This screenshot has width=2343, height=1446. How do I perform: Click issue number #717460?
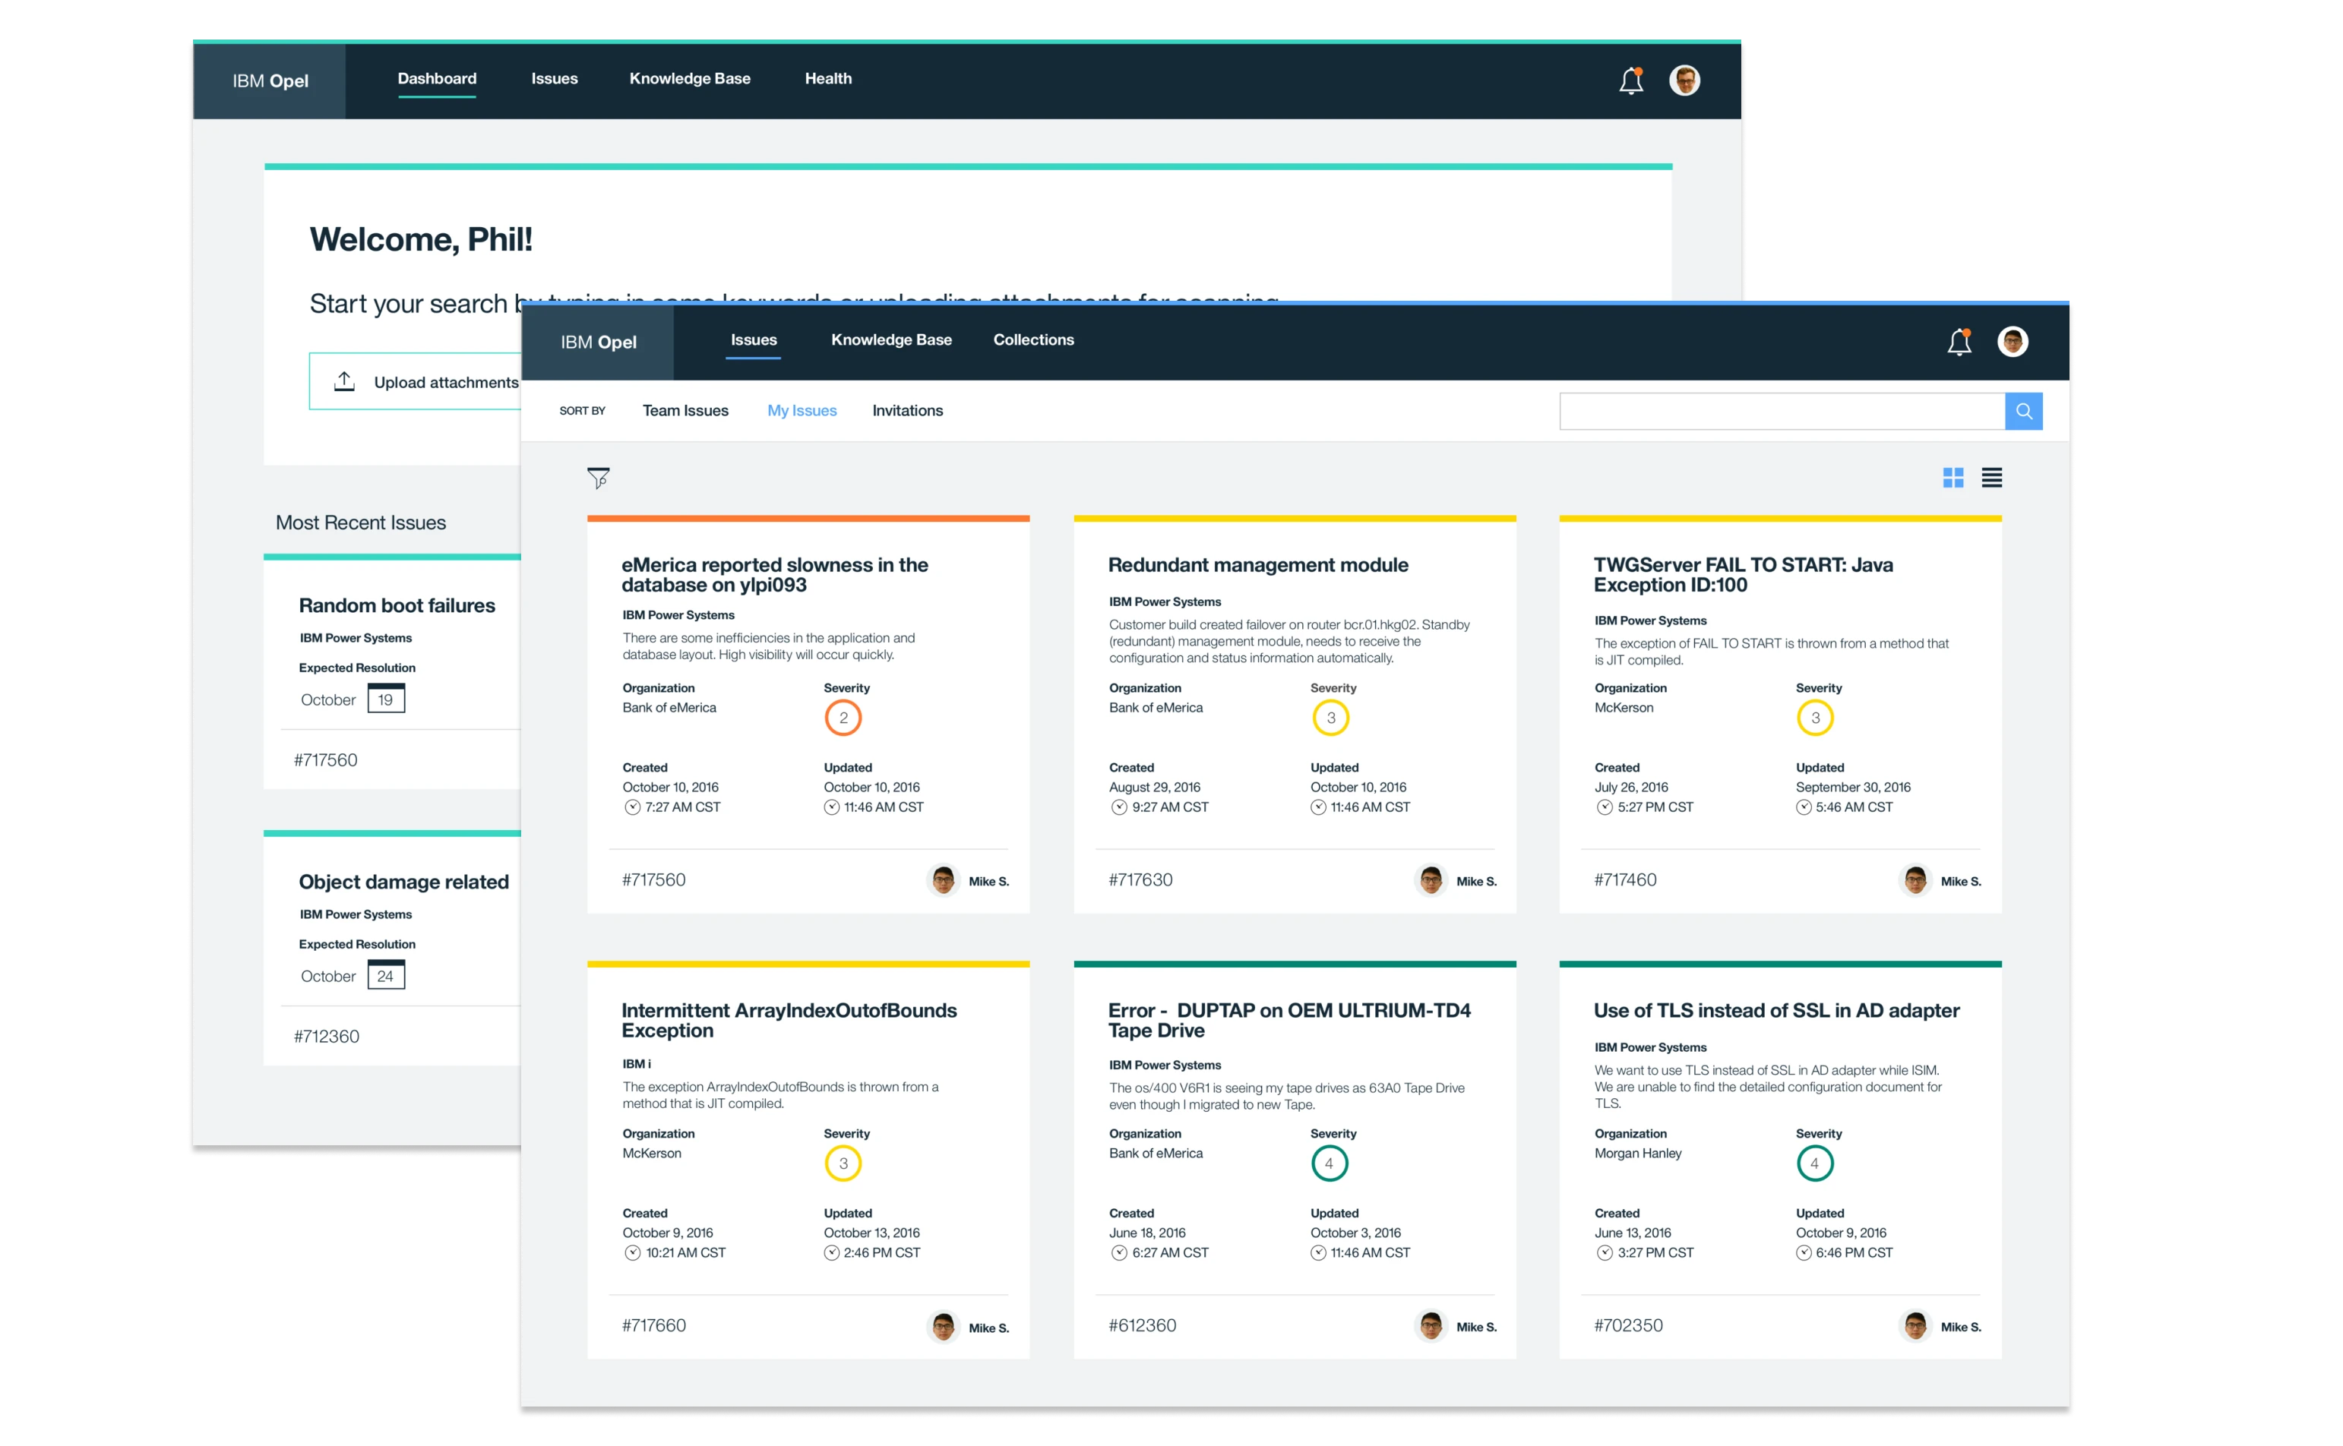[x=1624, y=879]
